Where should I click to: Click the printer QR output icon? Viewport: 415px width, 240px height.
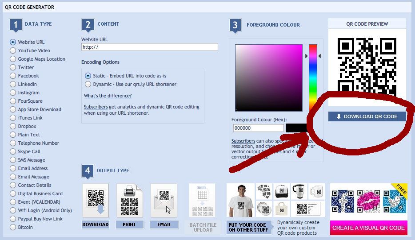pyautogui.click(x=130, y=201)
